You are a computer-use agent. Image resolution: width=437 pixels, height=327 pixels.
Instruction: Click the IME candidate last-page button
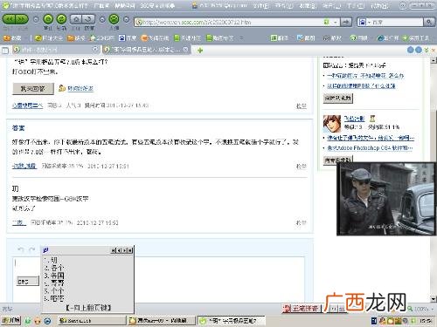tap(130, 250)
